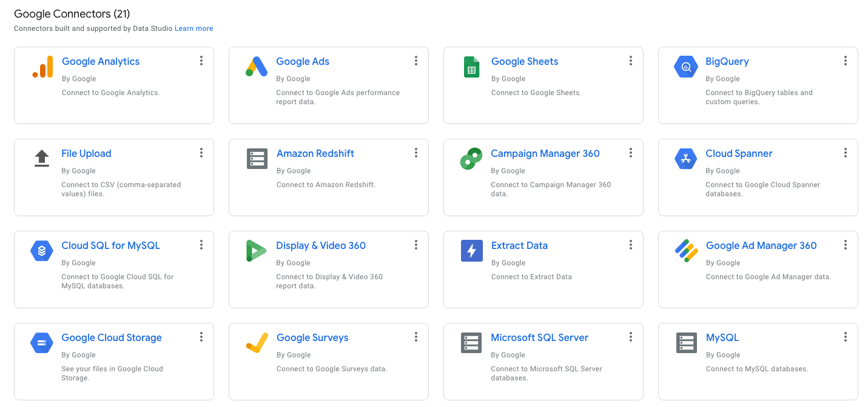868x407 pixels.
Task: Click the Cloud Spanner hexagon icon
Action: (686, 159)
